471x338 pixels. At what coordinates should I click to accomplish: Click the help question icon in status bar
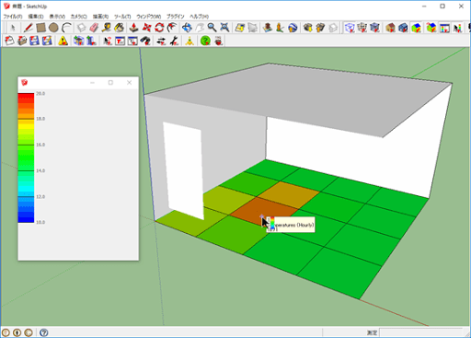point(44,332)
